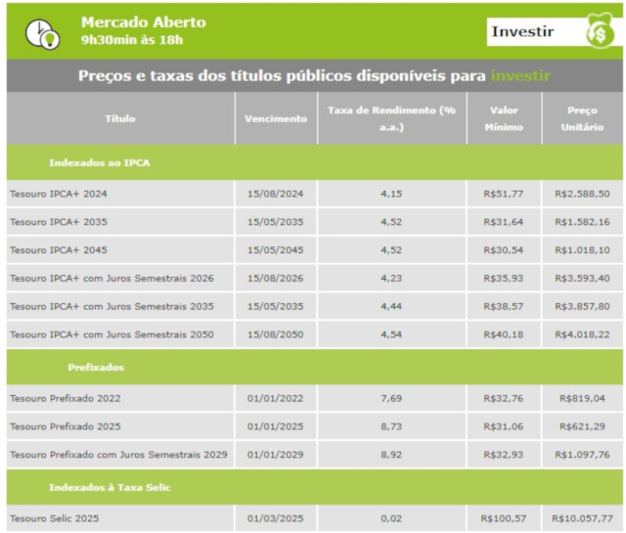626x533 pixels.
Task: Click maturity date 15/05/2045
Action: click(276, 250)
